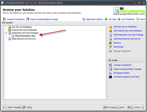Click Add Integration Services Package link
Image resolution: width=147 pixels, height=112 pixels.
(128, 35)
